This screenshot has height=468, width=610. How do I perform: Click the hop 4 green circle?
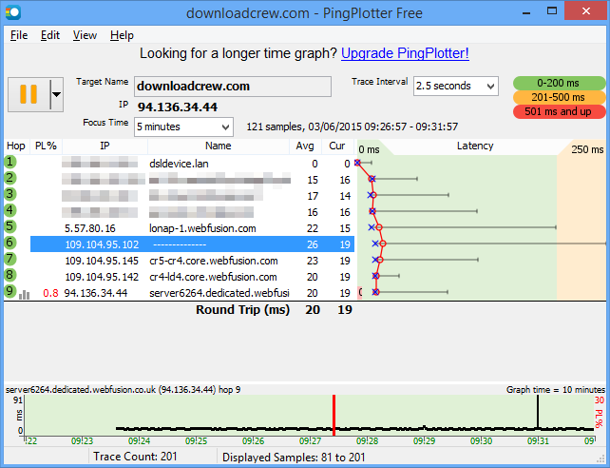[x=10, y=210]
